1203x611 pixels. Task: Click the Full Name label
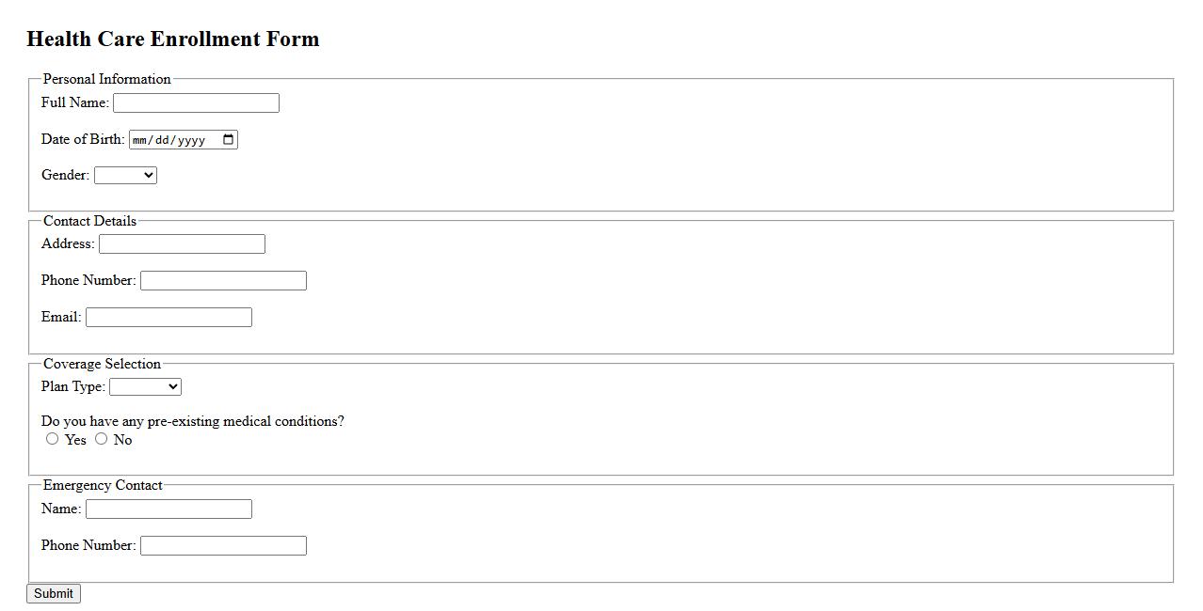[74, 102]
